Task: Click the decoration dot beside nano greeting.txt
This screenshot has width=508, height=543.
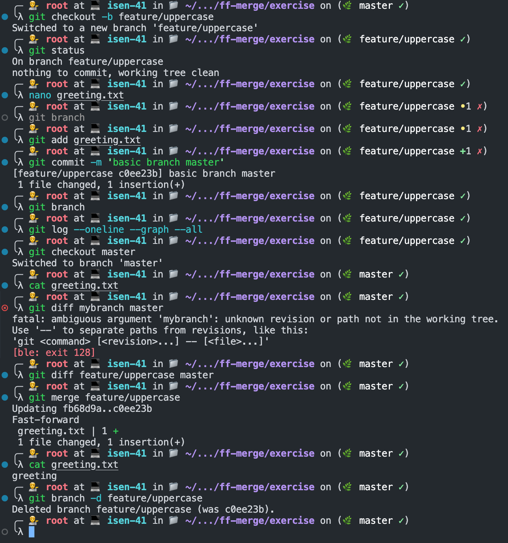Action: coord(5,95)
